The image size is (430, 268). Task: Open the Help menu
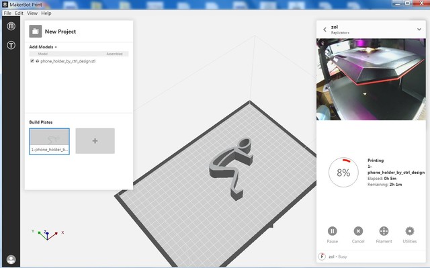coord(46,13)
